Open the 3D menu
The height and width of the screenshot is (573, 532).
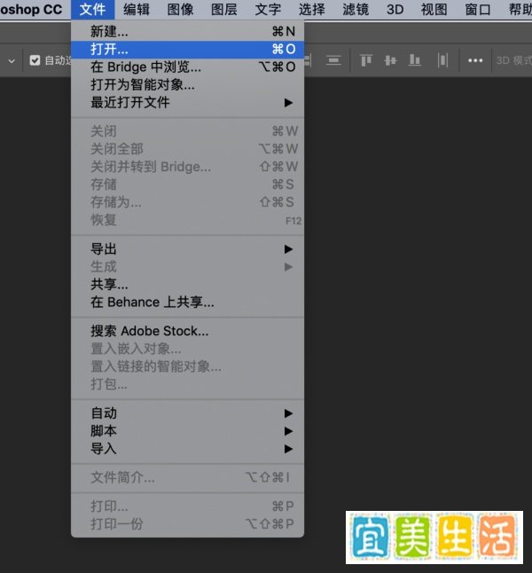tap(395, 10)
